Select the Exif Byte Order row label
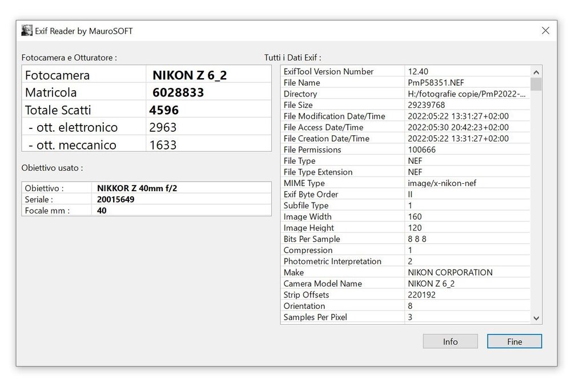Viewport: 571px width, 387px height. [x=311, y=195]
